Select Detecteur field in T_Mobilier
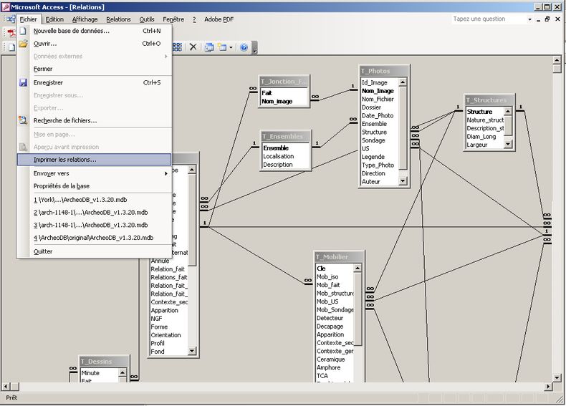The image size is (566, 406). pos(330,318)
